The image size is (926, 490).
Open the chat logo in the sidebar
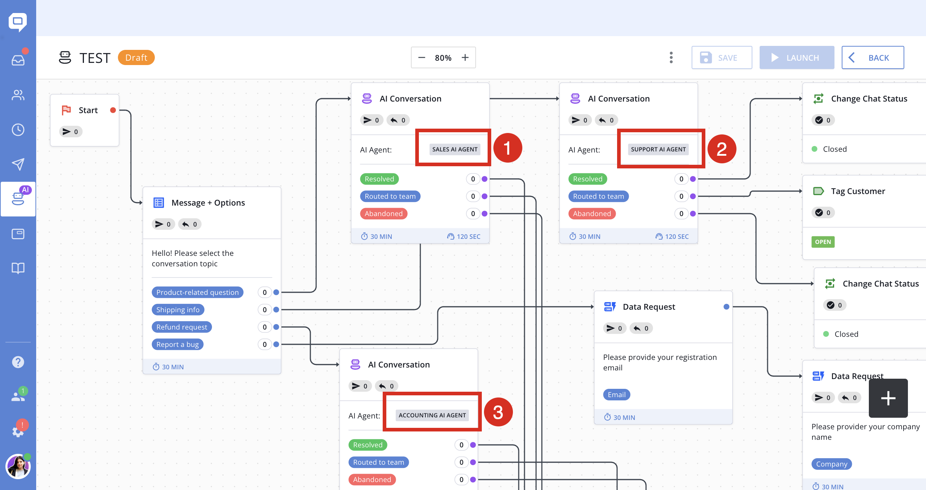click(18, 22)
